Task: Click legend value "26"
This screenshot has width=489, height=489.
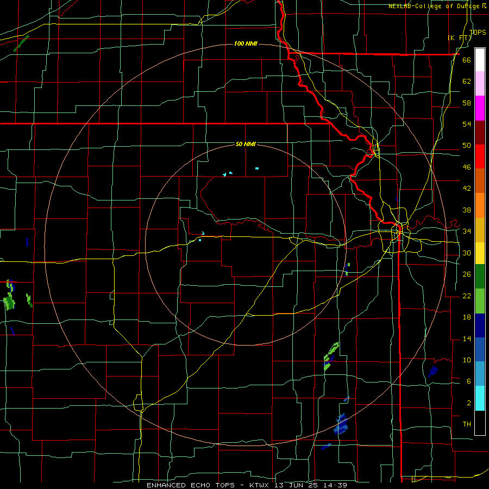Action: tap(467, 274)
